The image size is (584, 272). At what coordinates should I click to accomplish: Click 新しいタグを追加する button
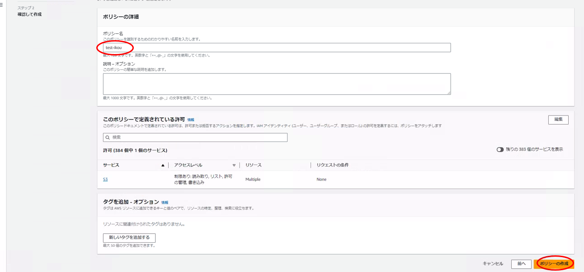pos(129,238)
